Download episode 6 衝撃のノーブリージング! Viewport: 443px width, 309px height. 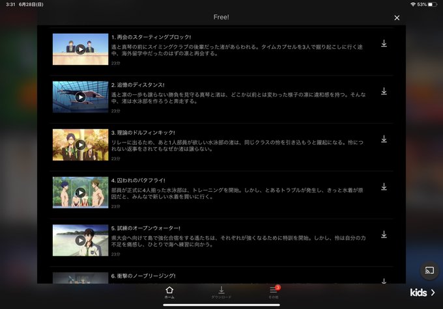click(x=384, y=281)
